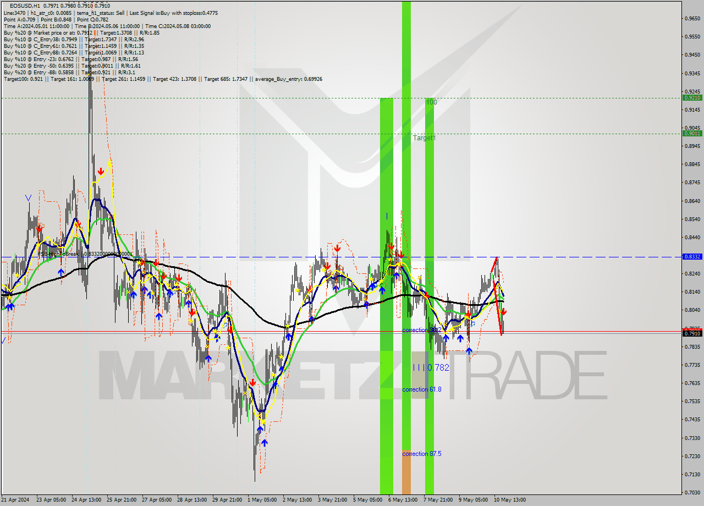This screenshot has width=704, height=506.
Task: Click the '3 May 21:00' time label
Action: tap(332, 500)
